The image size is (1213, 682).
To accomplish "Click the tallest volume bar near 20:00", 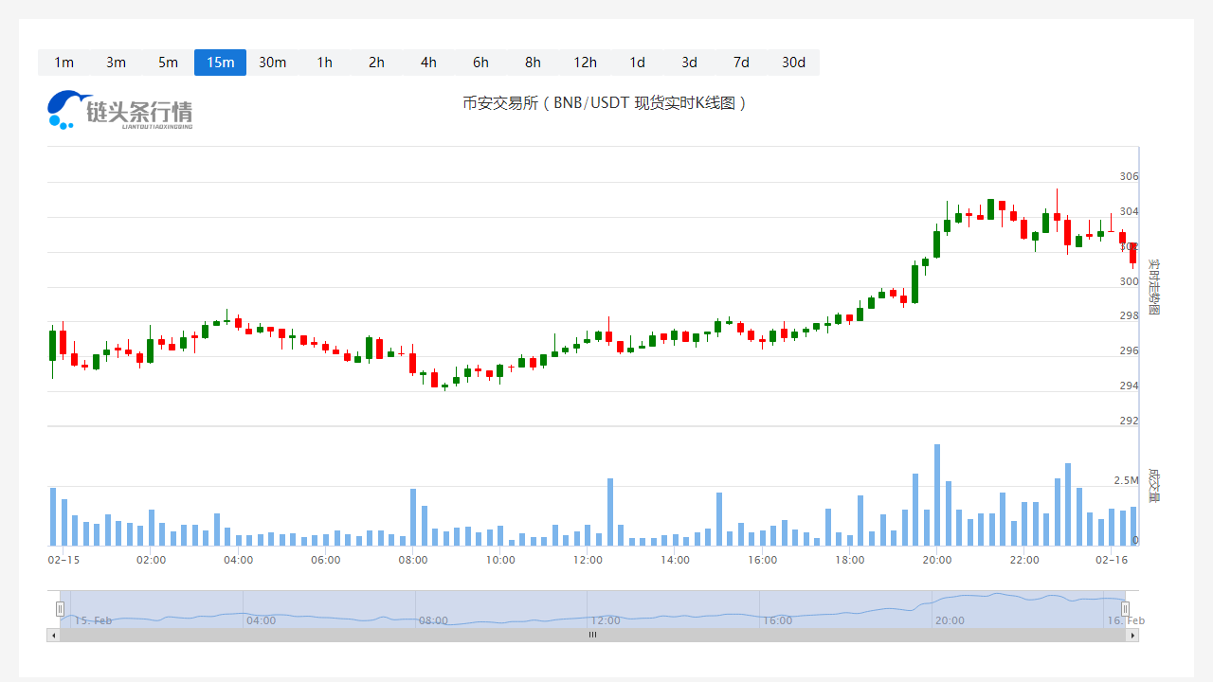I will (x=937, y=494).
